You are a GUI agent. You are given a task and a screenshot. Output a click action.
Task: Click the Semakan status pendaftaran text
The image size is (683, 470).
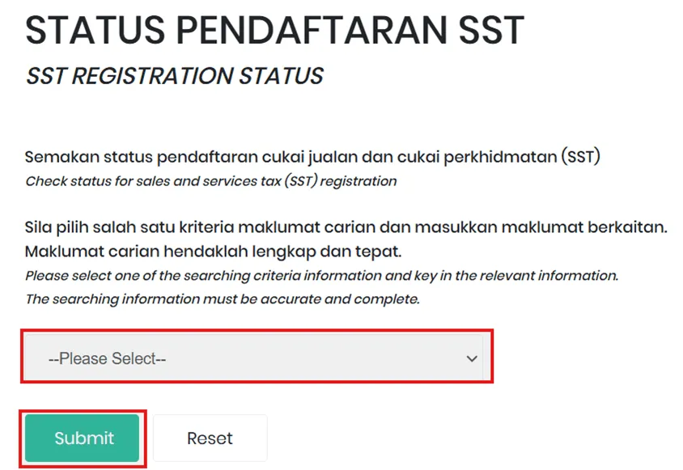coord(312,156)
